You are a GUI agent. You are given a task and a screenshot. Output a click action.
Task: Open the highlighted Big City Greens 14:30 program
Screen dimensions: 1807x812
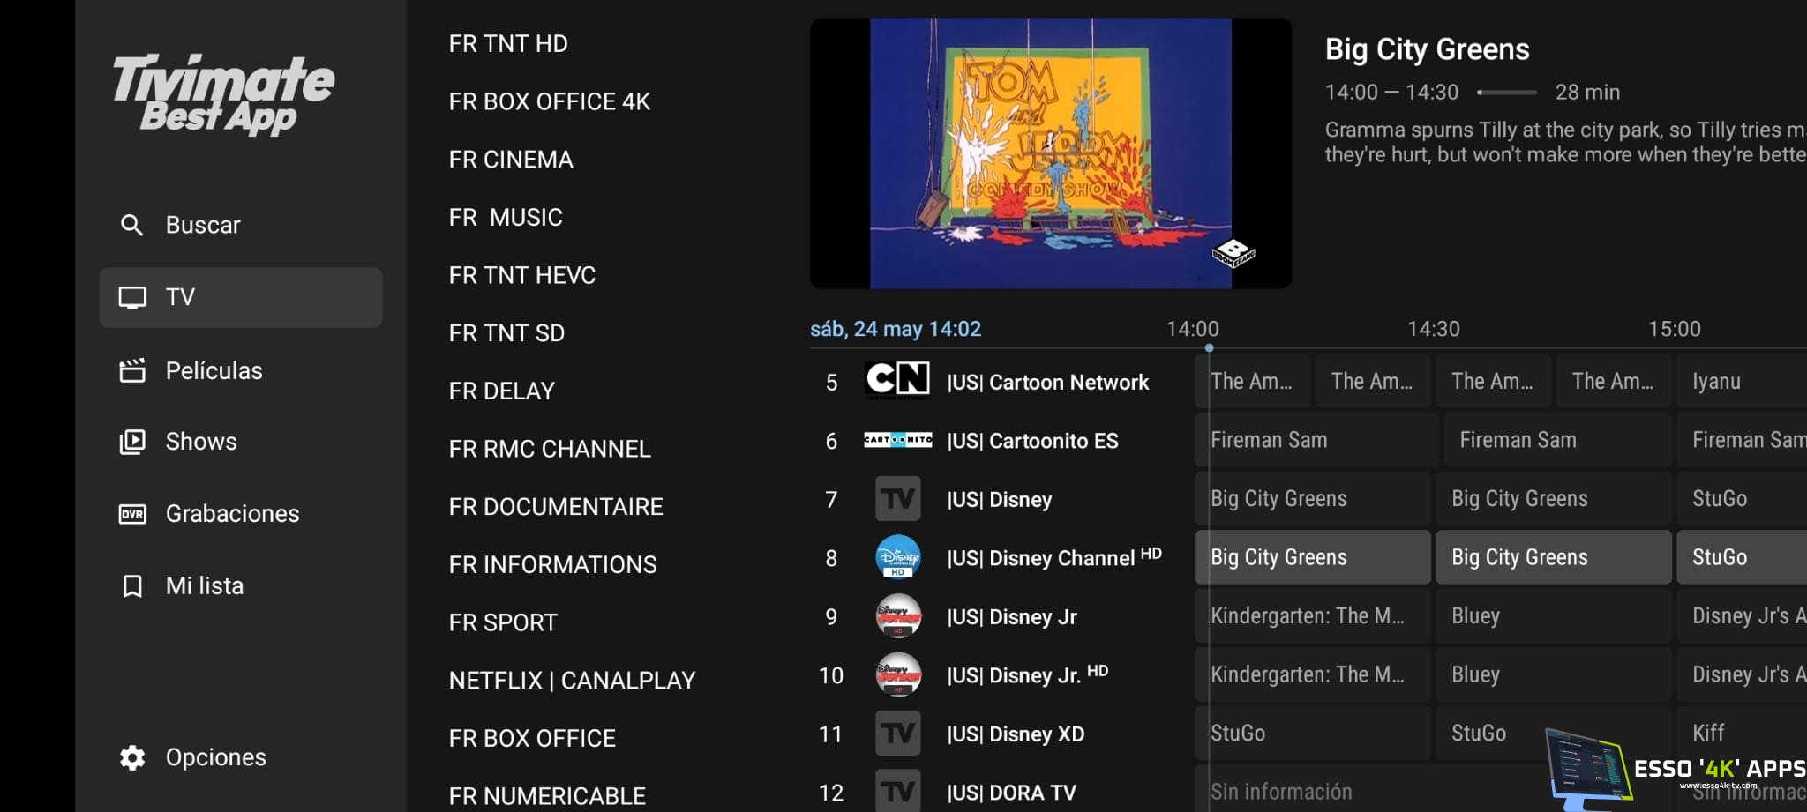[x=1553, y=557]
